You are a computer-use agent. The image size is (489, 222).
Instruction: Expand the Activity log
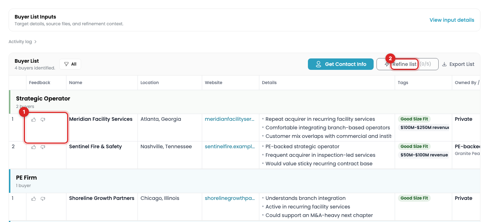pos(23,42)
